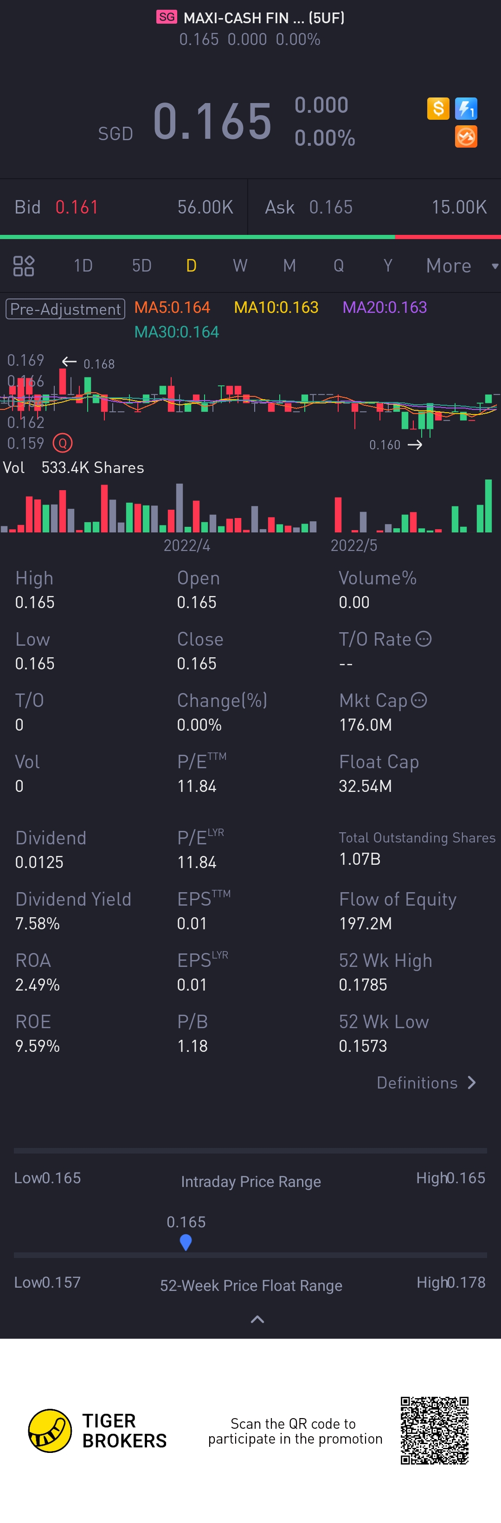Collapse the stats panel with up chevron
Viewport: 501px width, 1523px height.
point(257,1320)
